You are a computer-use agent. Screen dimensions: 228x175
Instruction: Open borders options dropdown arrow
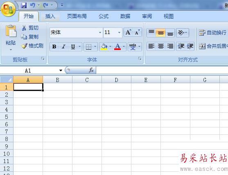pyautogui.click(x=95, y=47)
